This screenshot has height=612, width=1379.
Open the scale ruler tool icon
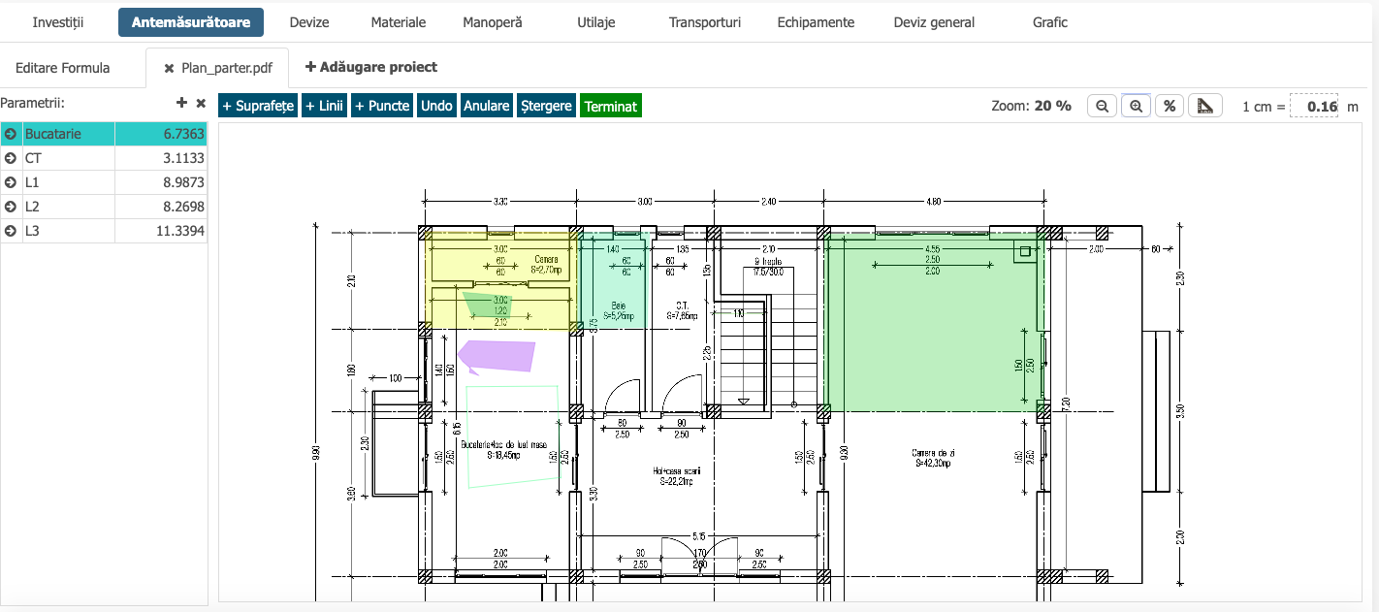pos(1204,106)
